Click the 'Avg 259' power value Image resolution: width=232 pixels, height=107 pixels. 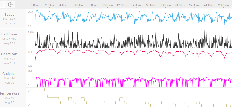[9, 43]
